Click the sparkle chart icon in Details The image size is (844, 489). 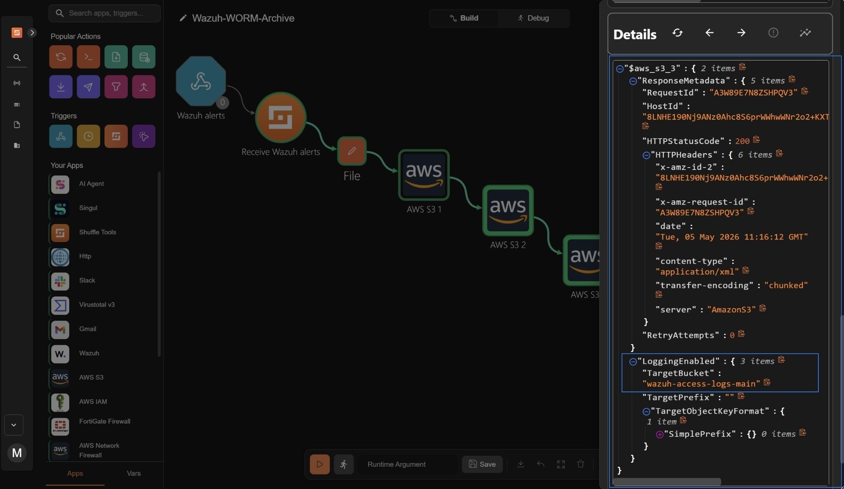click(x=805, y=33)
